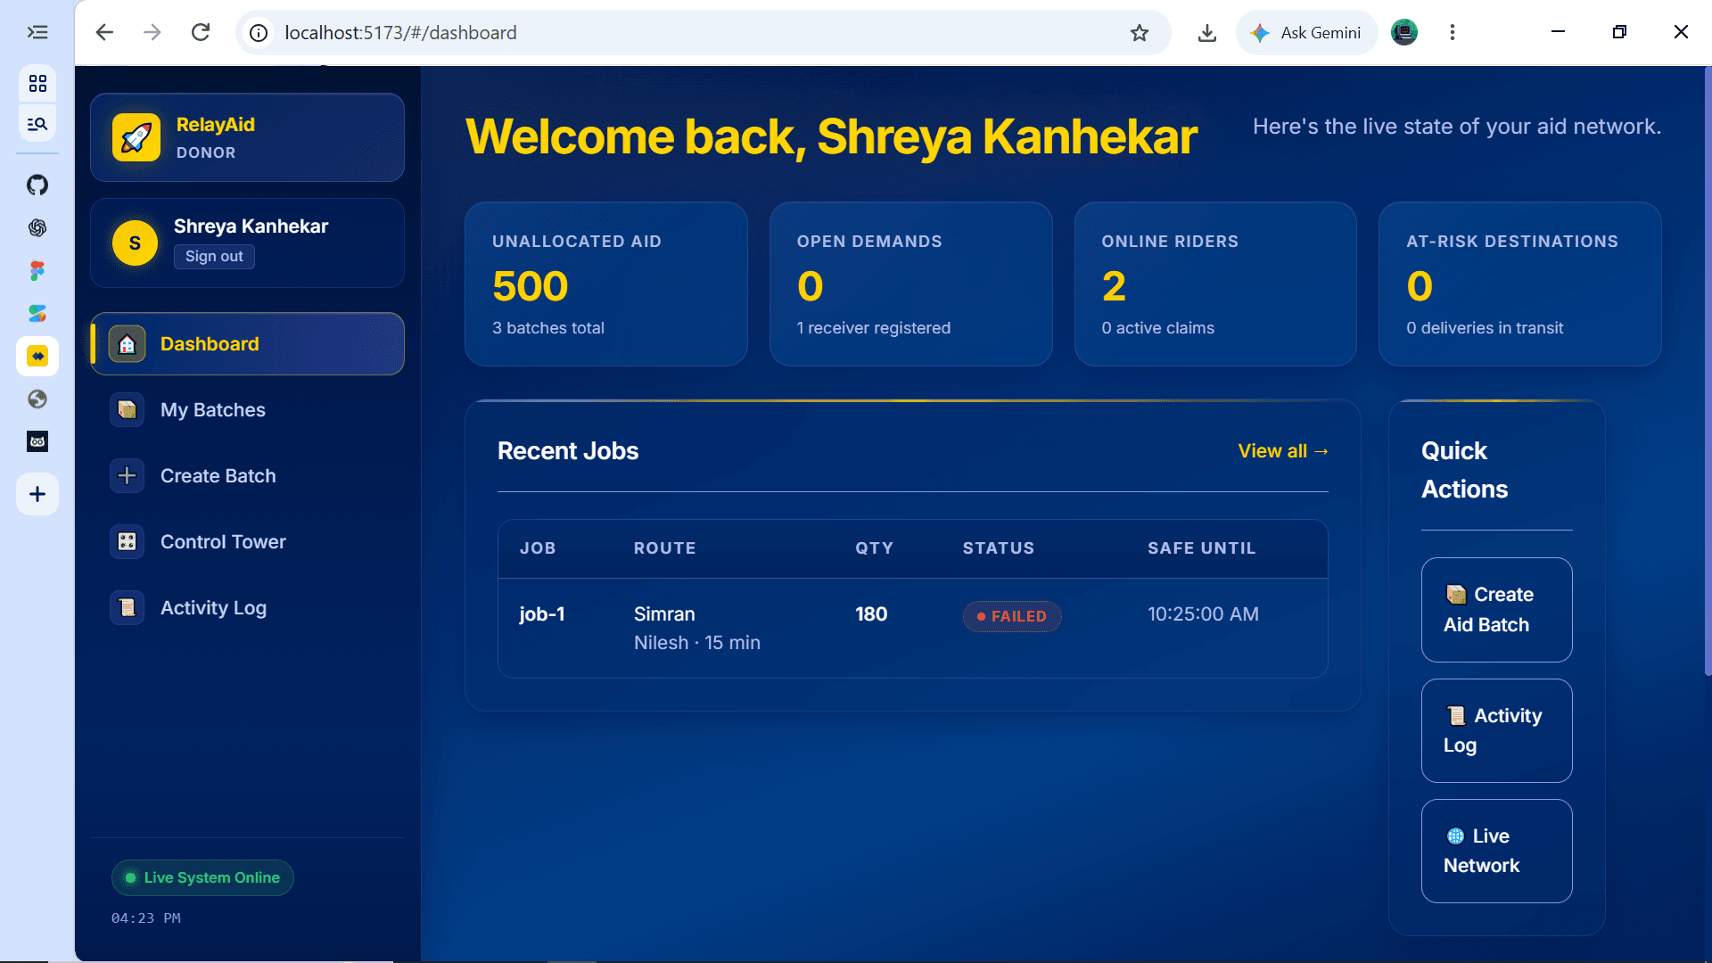Click the browser forward arrow
The image size is (1712, 963).
[x=152, y=32]
